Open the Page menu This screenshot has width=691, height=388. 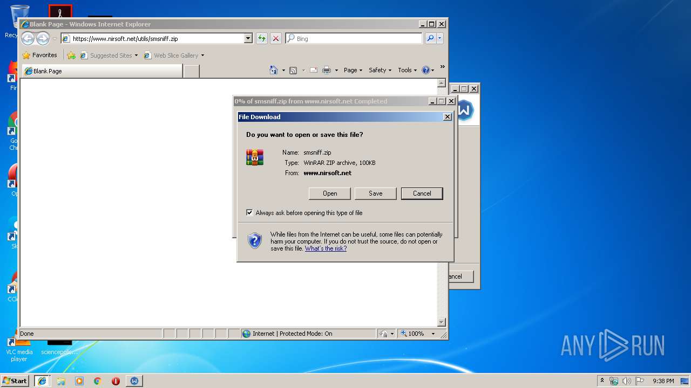click(353, 70)
